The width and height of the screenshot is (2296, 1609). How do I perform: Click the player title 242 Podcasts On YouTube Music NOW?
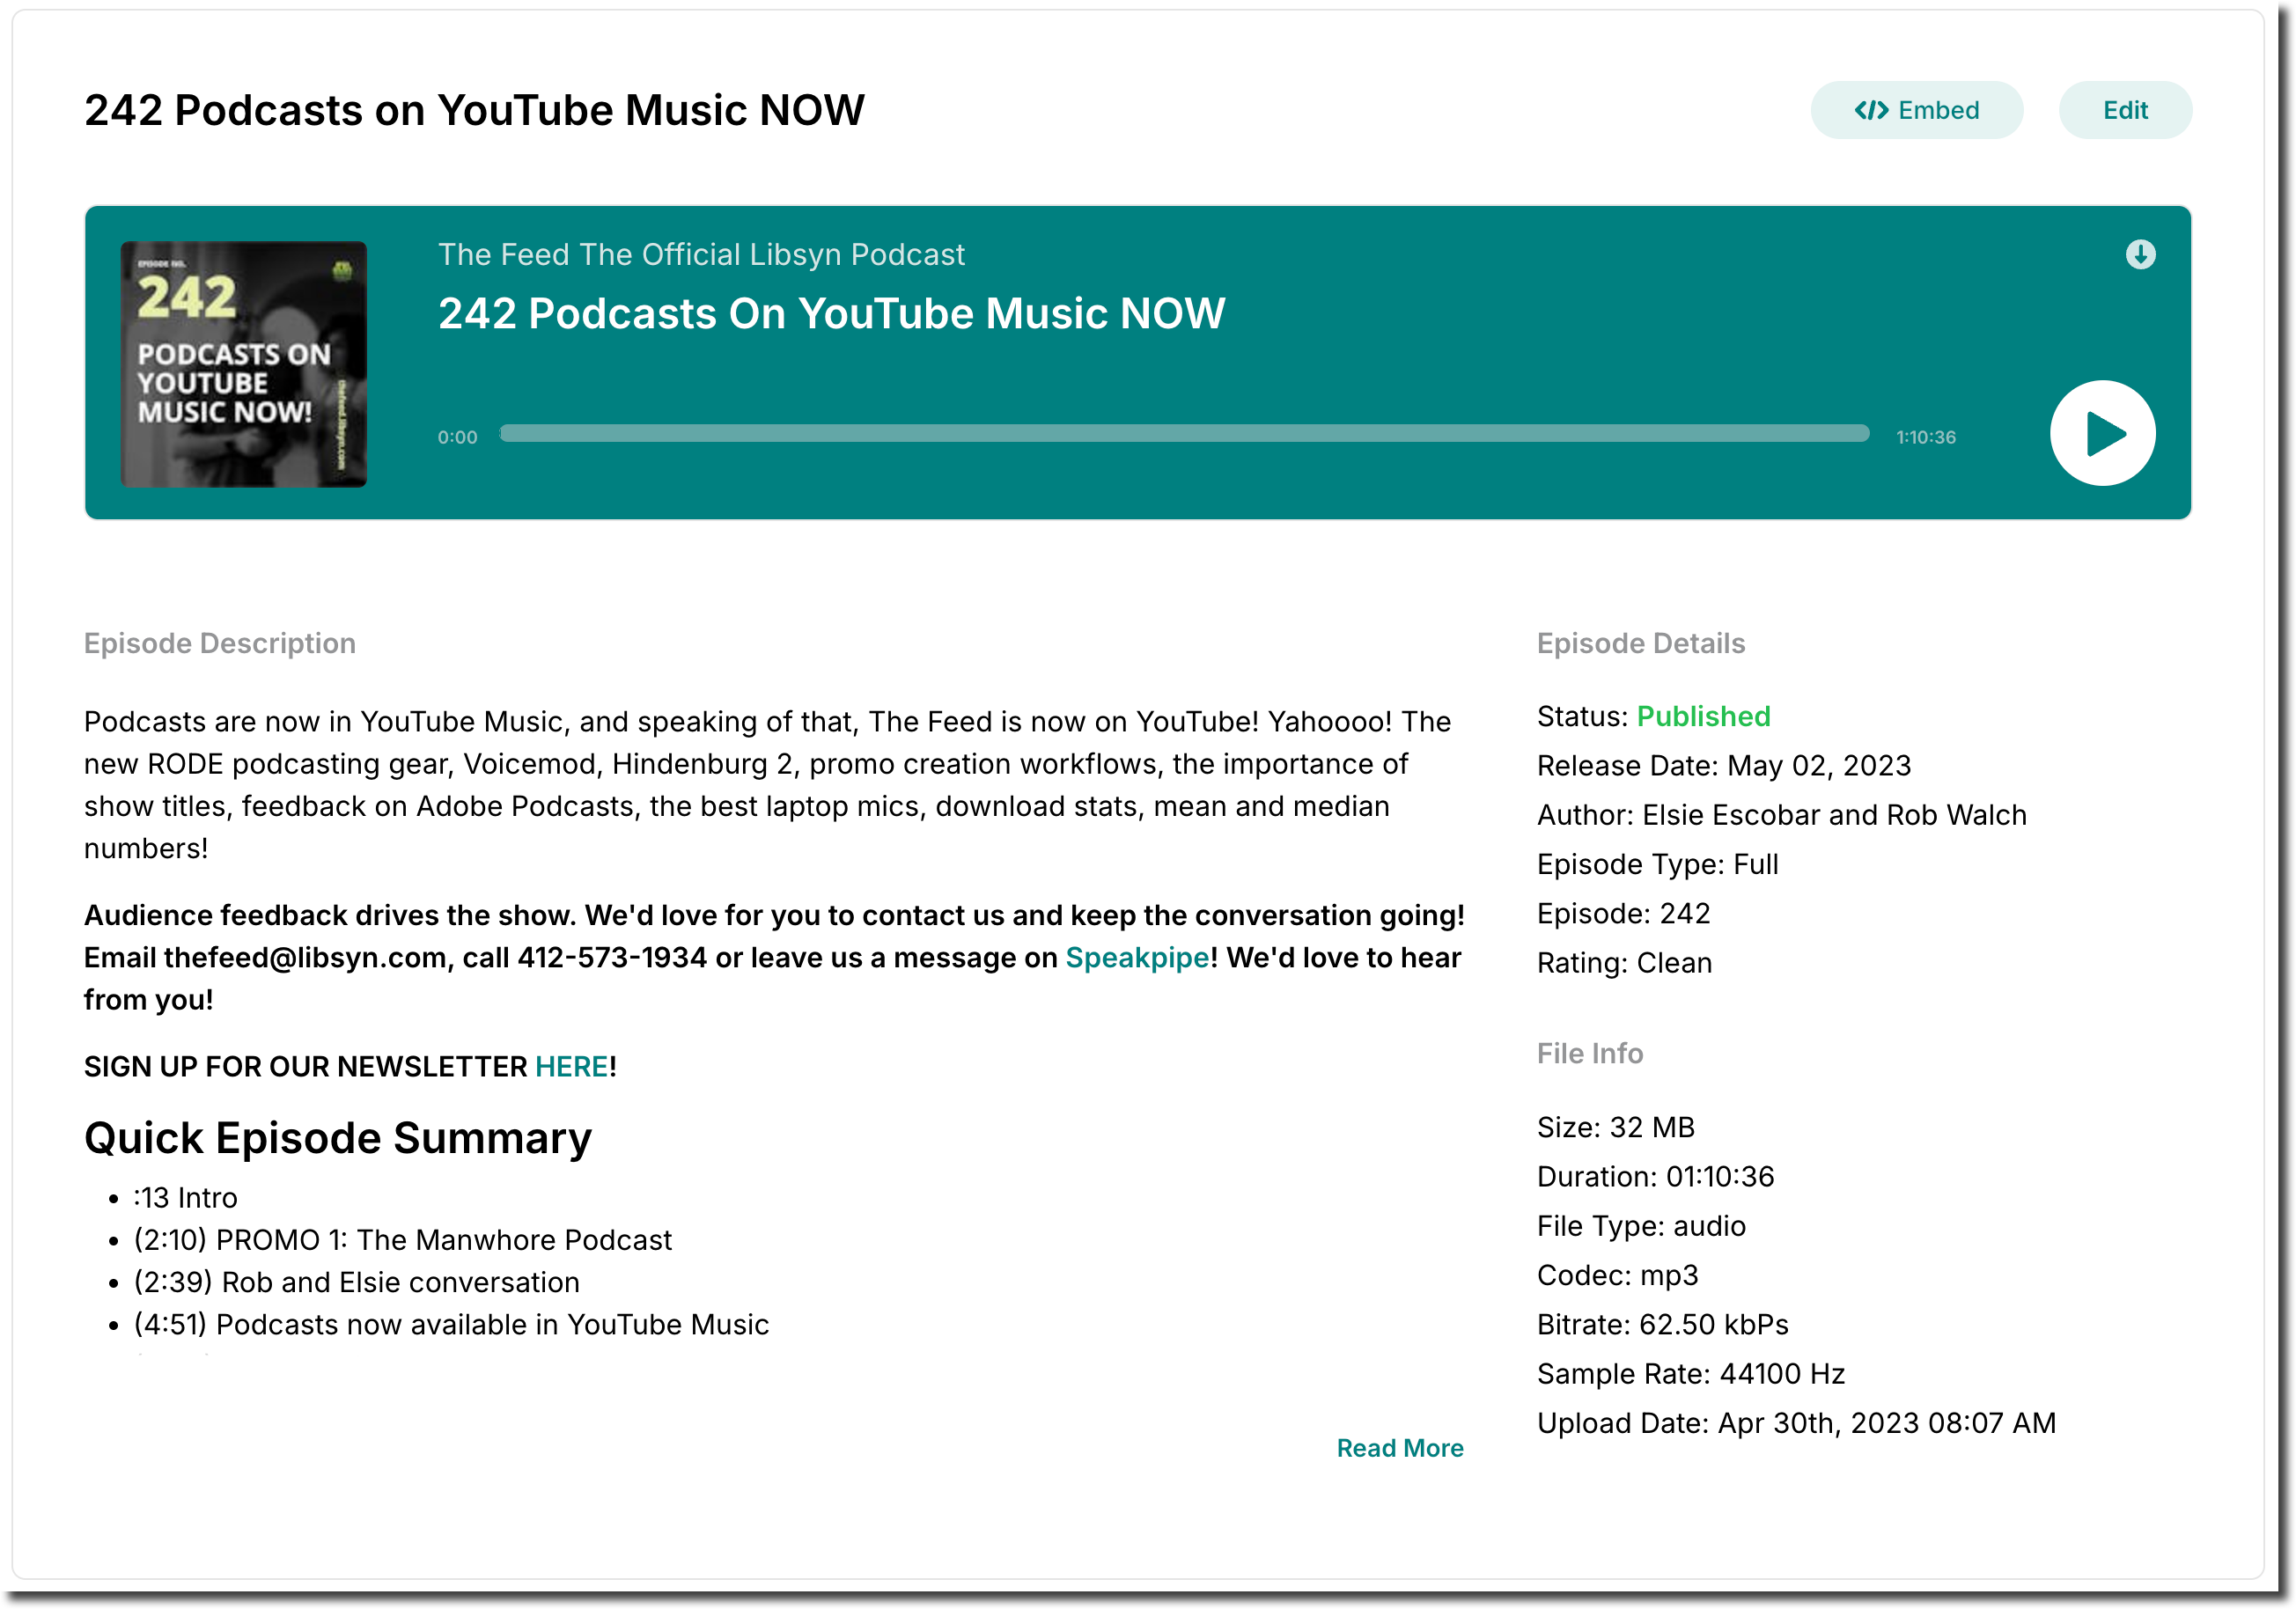click(831, 313)
